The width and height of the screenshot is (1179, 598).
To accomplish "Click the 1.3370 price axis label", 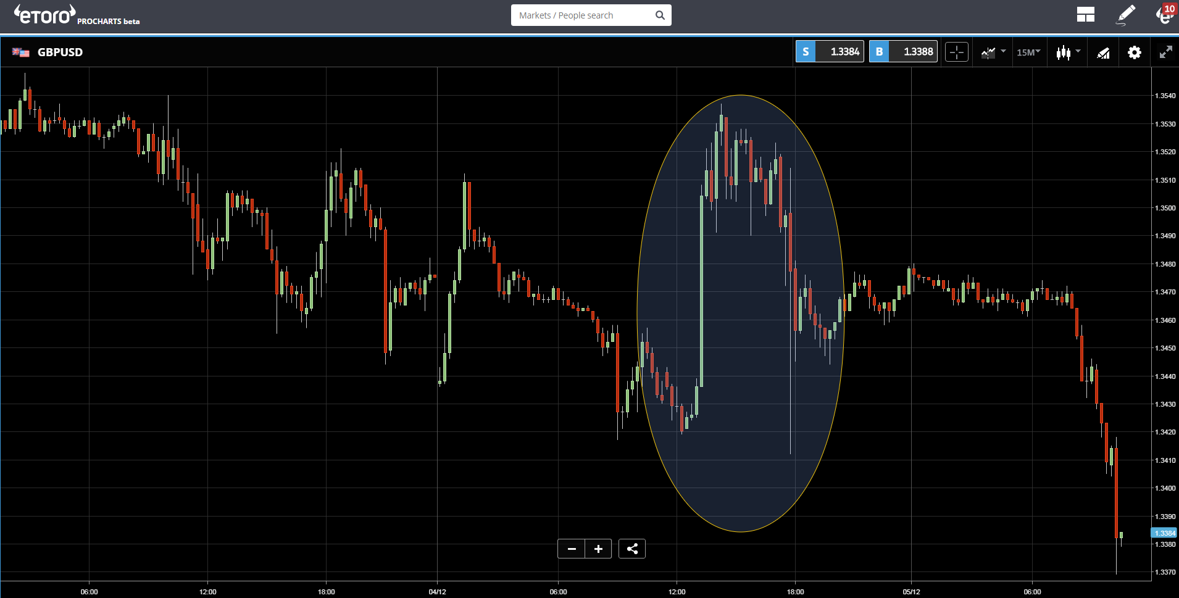I will click(x=1165, y=572).
